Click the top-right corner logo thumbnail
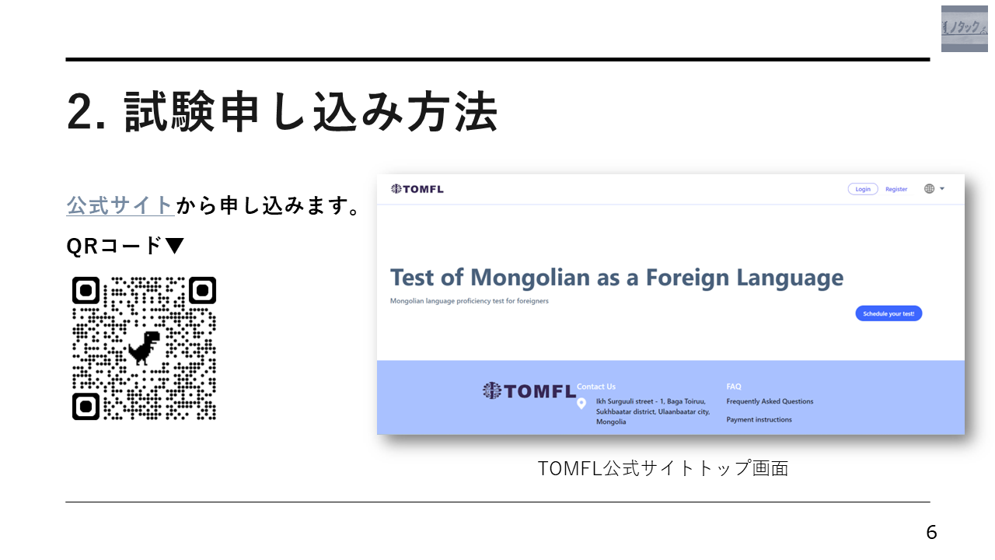The image size is (995, 560). (x=965, y=29)
